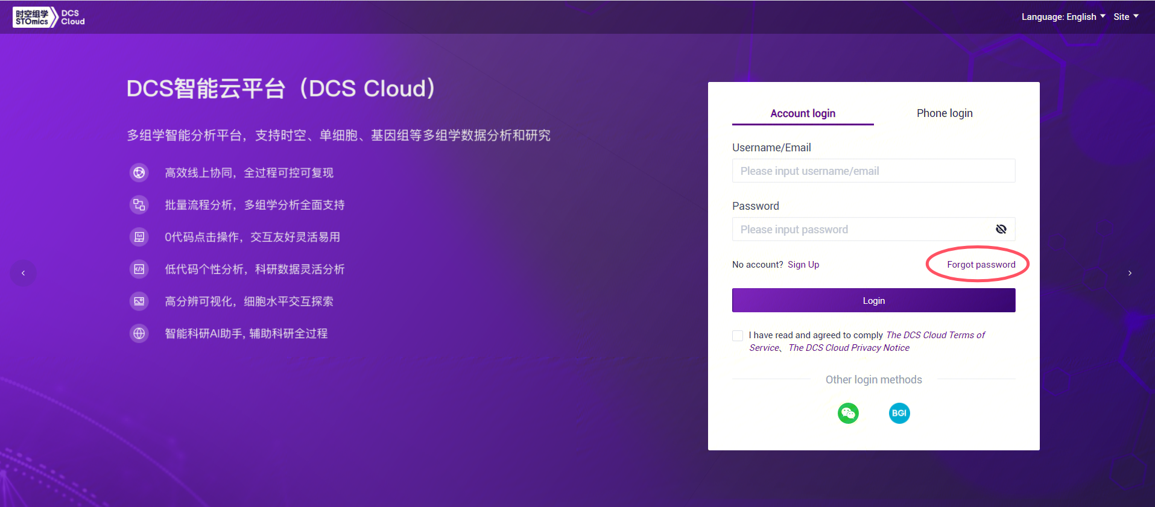Click the AI assistant globe icon
Screen dimensions: 1155x507
[x=139, y=333]
